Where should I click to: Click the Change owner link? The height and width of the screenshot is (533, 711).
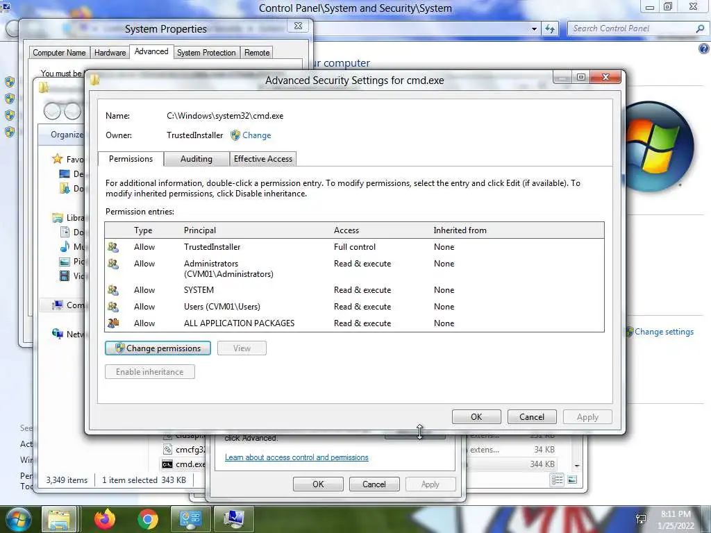click(x=257, y=135)
